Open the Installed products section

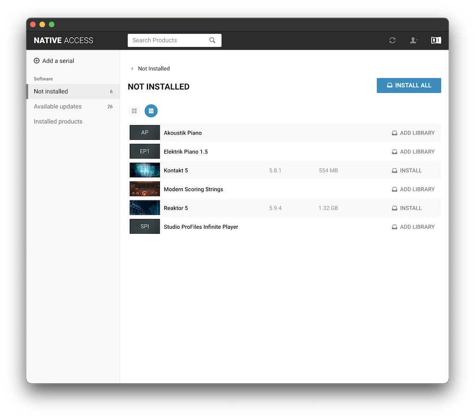(x=58, y=122)
